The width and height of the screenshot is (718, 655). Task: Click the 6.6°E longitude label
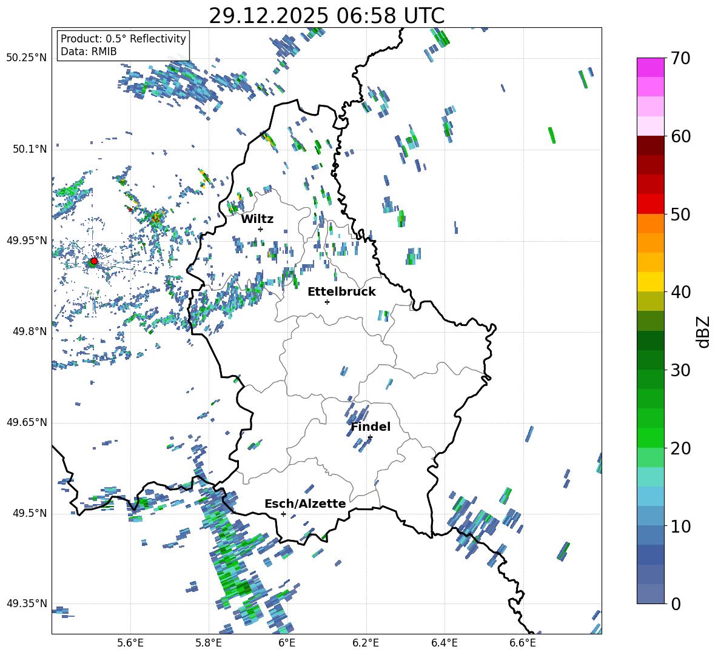point(523,643)
